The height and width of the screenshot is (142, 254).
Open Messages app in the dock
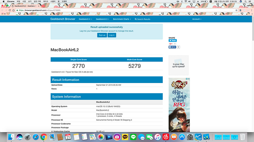141,137
